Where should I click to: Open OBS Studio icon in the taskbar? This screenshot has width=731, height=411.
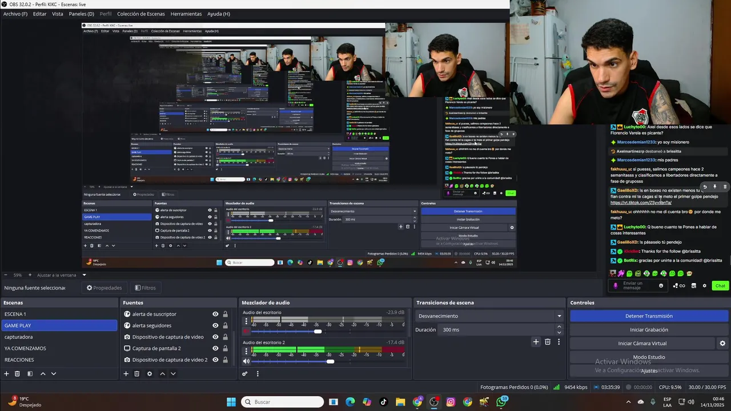tap(434, 402)
